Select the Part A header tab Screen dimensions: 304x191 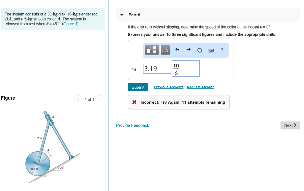[x=134, y=15]
